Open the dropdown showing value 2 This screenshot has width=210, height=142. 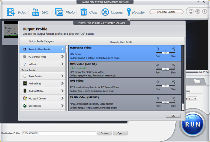coord(193,99)
